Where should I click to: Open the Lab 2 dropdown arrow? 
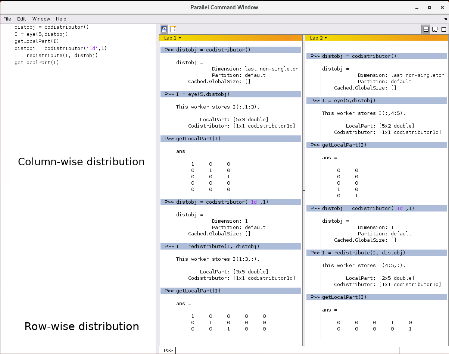325,38
